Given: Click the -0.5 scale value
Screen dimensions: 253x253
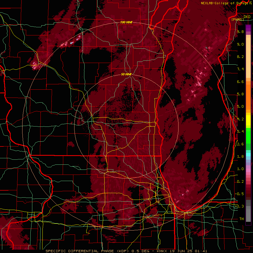Looking at the screenshot, I should tap(240, 194).
